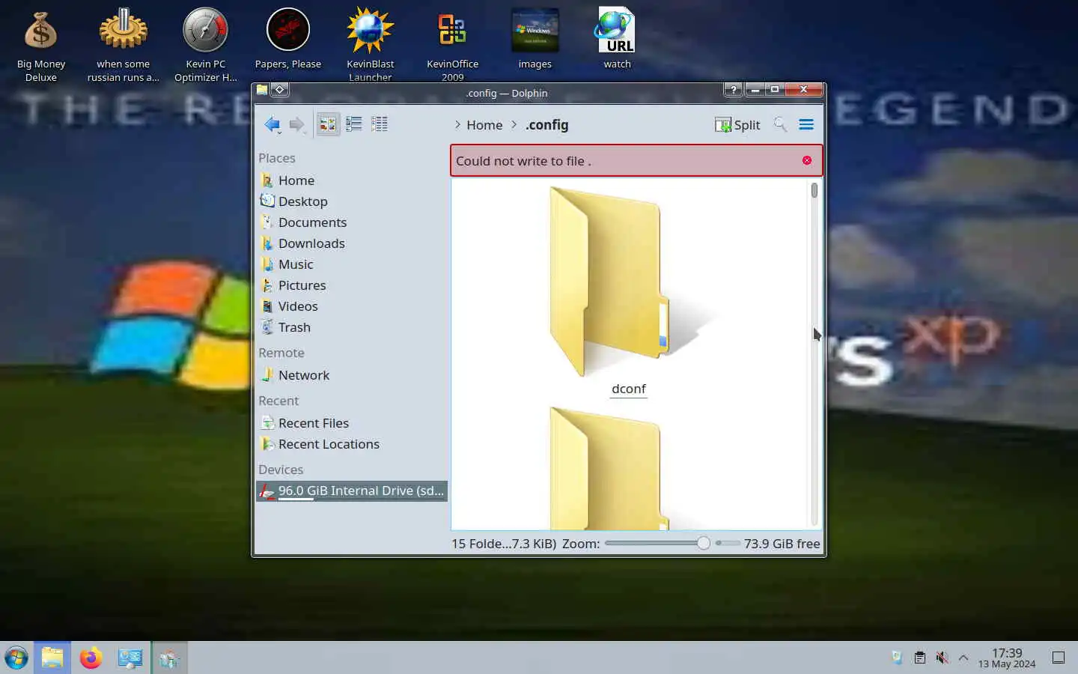Open KevinOffice 2009 desktop icon
Screen dimensions: 1078x674
click(453, 45)
